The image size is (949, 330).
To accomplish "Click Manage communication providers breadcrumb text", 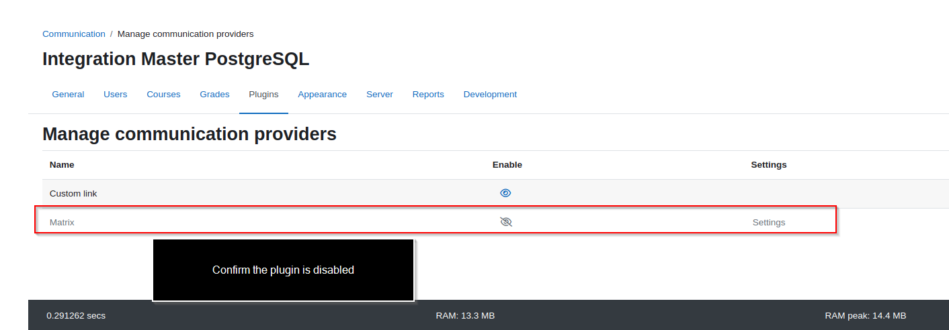I will [185, 34].
